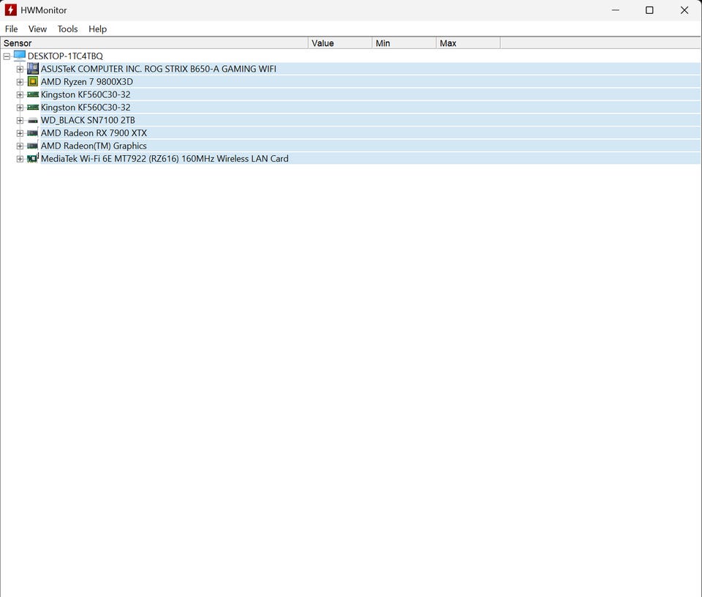Click the AMD Ryzen 7 9800X3D CPU icon

tap(33, 81)
